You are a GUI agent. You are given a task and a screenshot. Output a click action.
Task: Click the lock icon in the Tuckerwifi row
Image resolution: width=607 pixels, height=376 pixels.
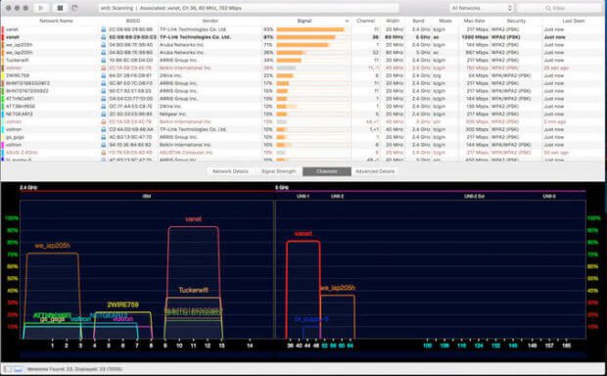104,60
